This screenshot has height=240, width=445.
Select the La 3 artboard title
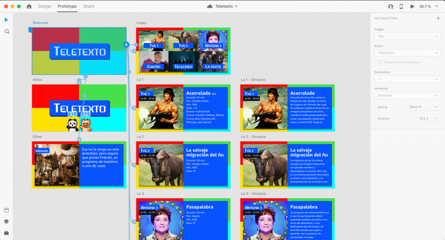pos(140,194)
